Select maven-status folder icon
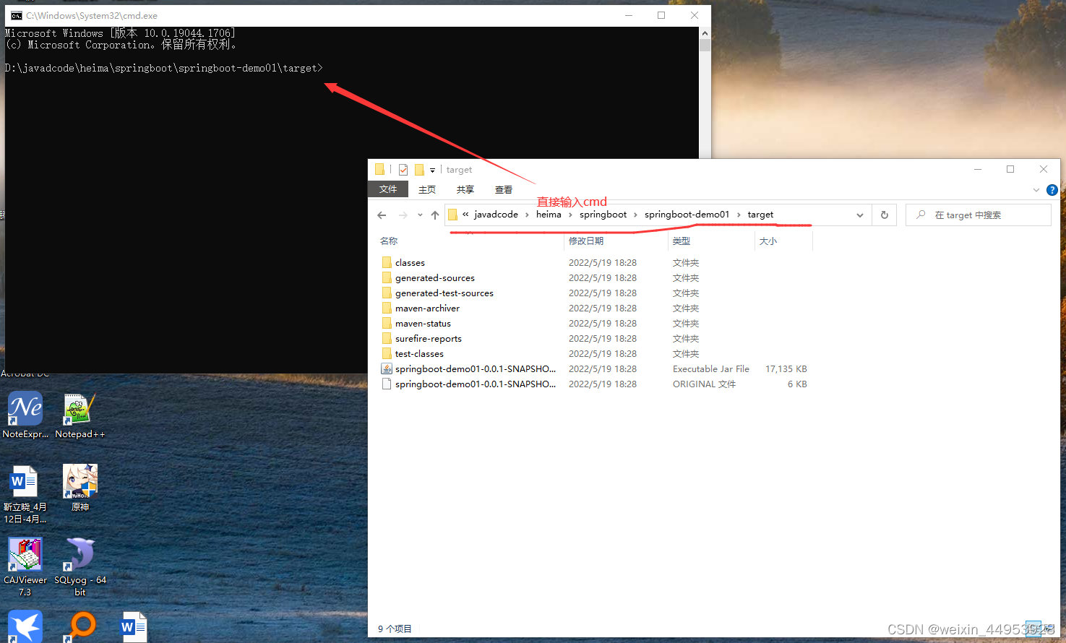1066x643 pixels. (387, 323)
